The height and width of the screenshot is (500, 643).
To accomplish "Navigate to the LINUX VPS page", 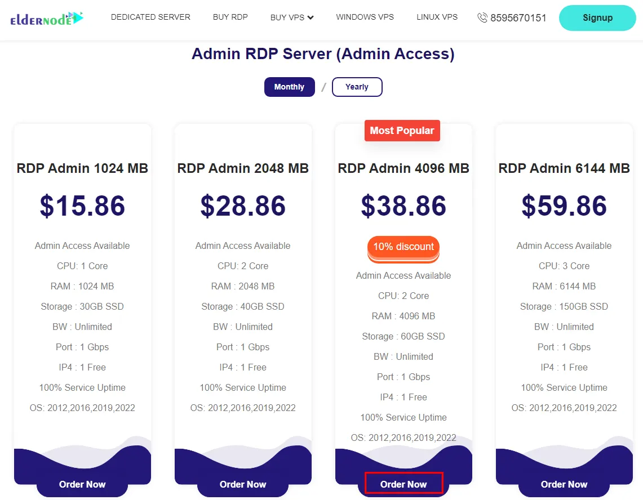I will click(x=437, y=17).
